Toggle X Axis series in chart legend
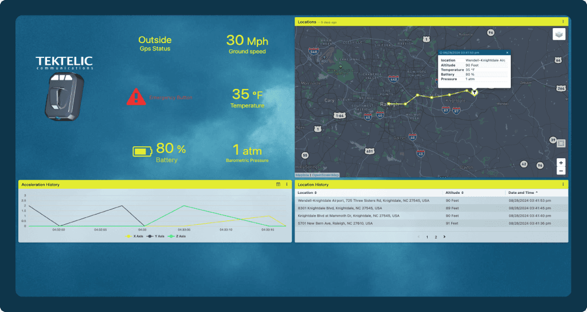Image resolution: width=587 pixels, height=312 pixels. tap(134, 236)
